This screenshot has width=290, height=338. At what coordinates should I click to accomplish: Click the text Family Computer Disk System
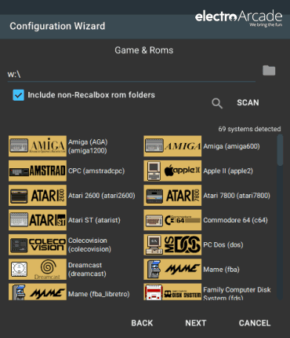(237, 293)
